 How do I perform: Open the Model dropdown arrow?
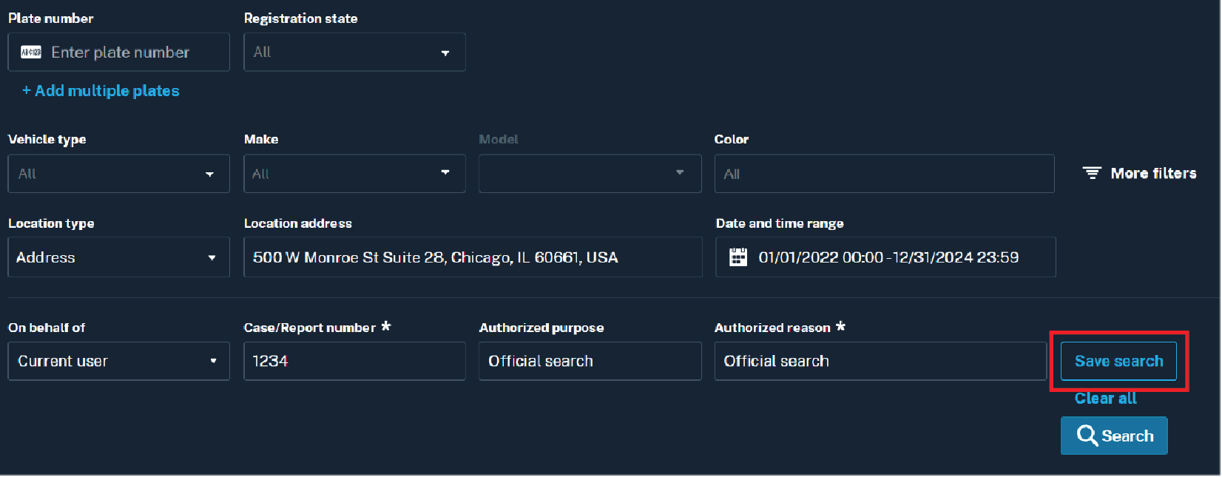point(679,173)
